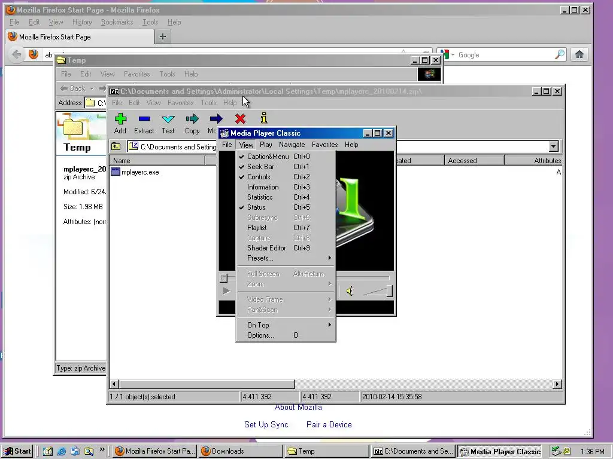Open the Firefox Bookmarks menu
The width and height of the screenshot is (613, 459).
117,22
